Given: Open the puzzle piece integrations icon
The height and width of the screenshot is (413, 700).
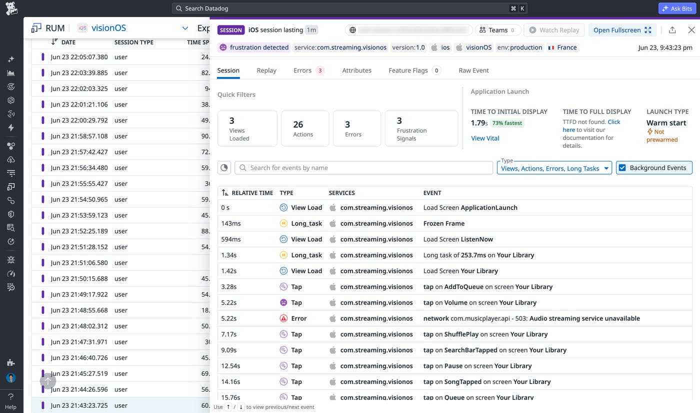Looking at the screenshot, I should click(x=11, y=362).
